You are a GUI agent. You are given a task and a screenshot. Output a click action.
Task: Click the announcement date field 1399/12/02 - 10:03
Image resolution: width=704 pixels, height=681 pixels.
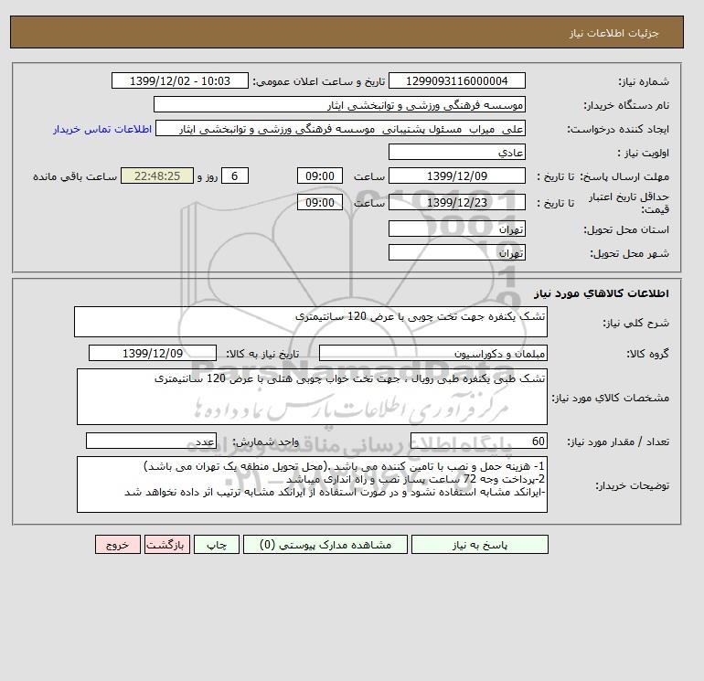(179, 80)
